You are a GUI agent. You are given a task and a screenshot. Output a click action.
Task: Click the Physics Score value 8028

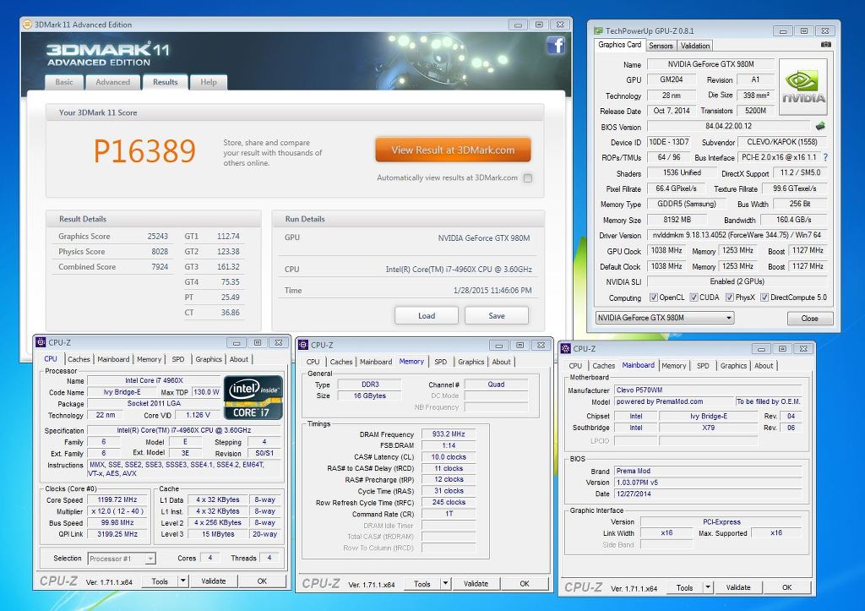click(160, 252)
